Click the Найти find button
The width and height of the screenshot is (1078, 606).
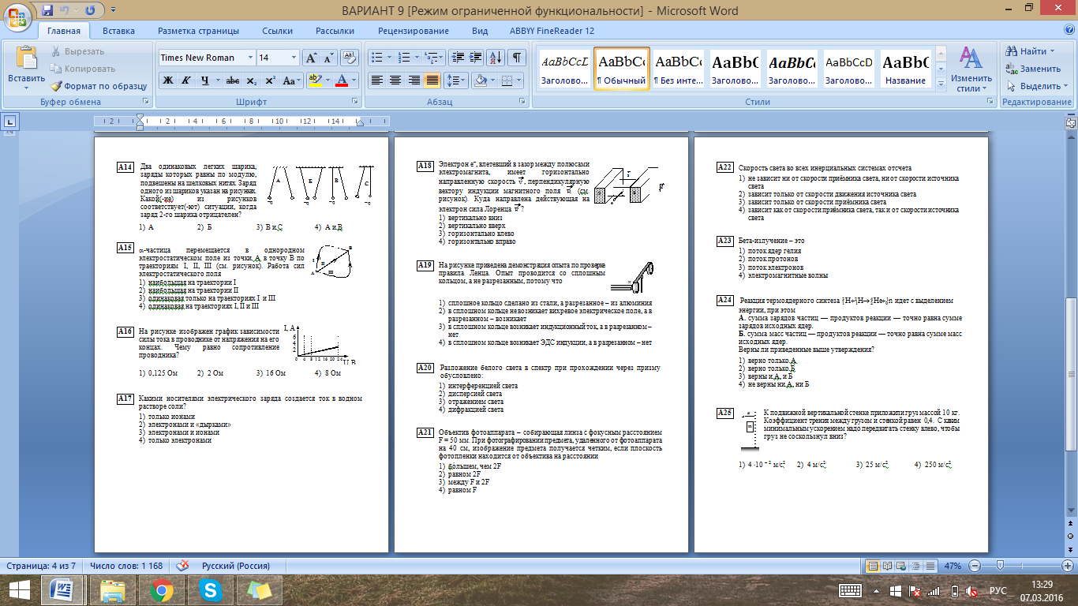pos(1030,51)
